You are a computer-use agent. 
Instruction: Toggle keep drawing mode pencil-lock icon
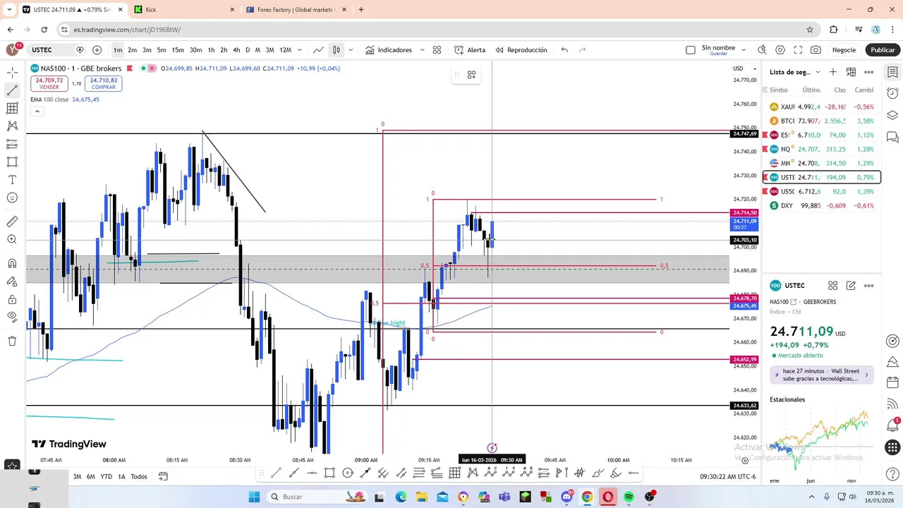pos(12,282)
